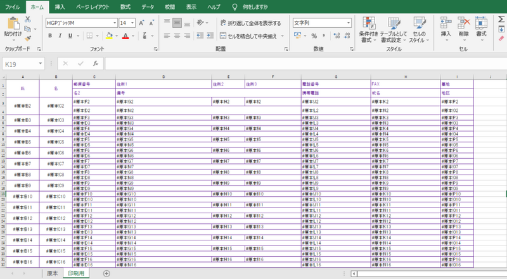Click the text orientation icon
Screen dimensions: 507x279
pos(200,23)
